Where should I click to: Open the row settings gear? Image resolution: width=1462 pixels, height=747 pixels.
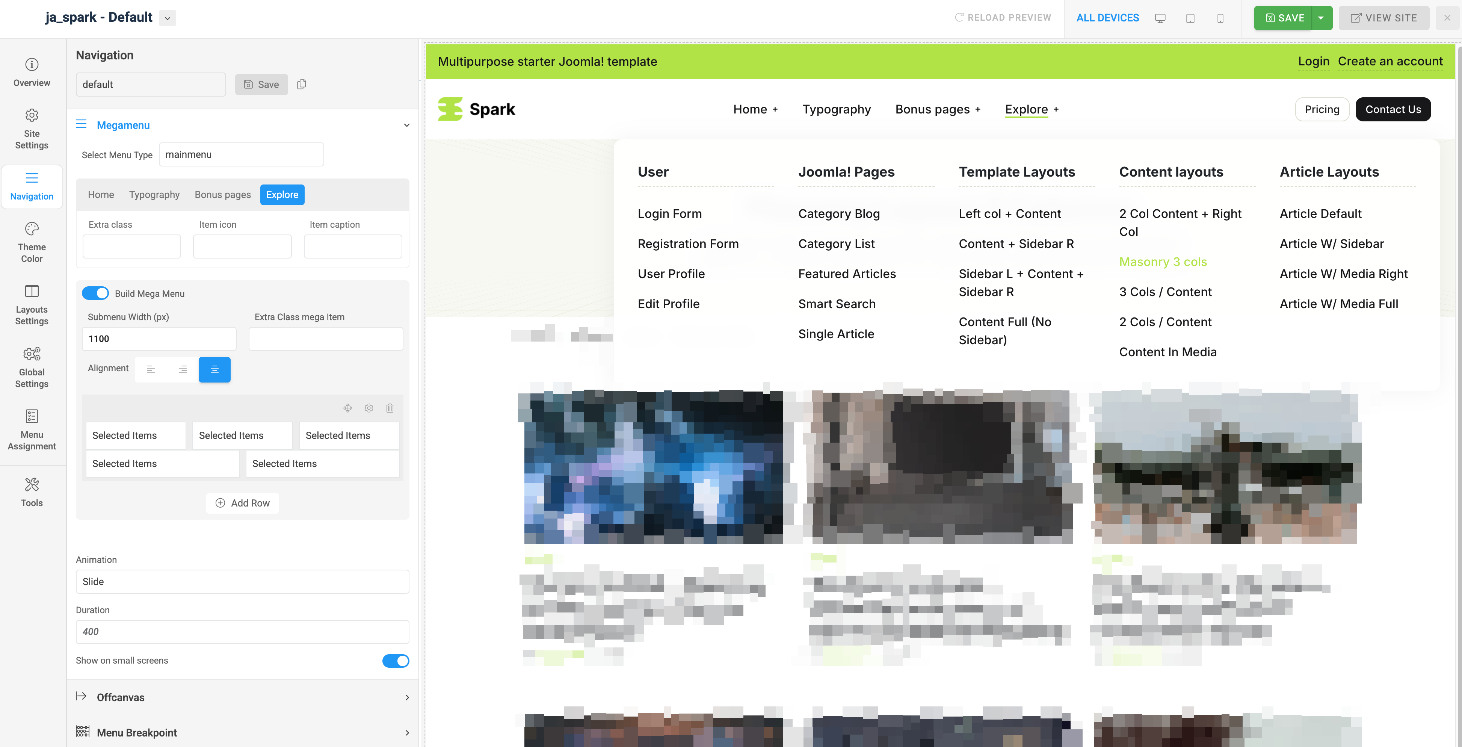point(369,408)
